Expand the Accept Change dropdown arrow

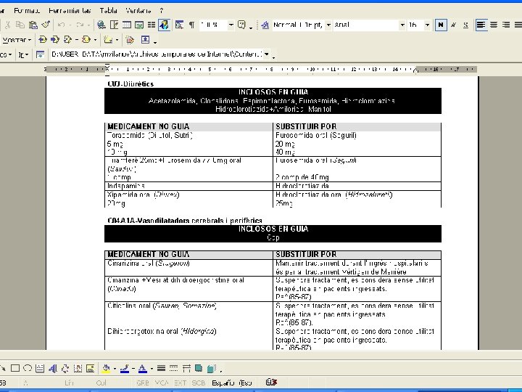[77, 40]
